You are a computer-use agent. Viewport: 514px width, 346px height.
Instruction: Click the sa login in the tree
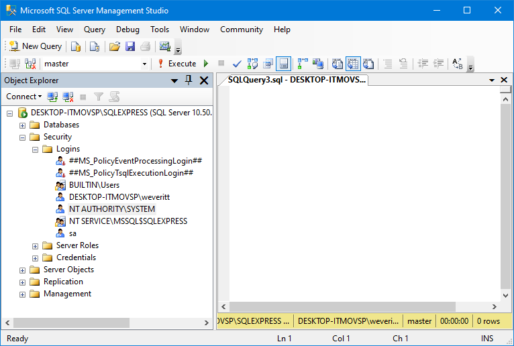[x=72, y=233]
